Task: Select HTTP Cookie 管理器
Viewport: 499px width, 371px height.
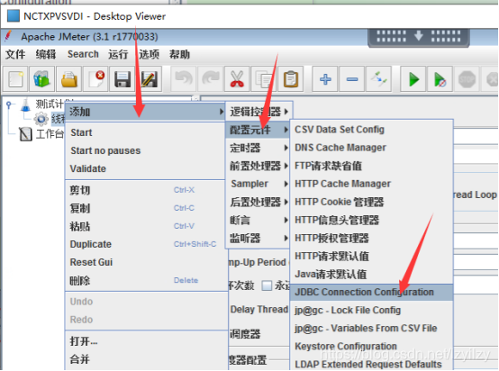Action: tap(371, 202)
